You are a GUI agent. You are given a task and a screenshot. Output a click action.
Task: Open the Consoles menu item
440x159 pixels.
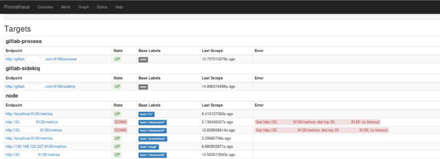pos(45,7)
